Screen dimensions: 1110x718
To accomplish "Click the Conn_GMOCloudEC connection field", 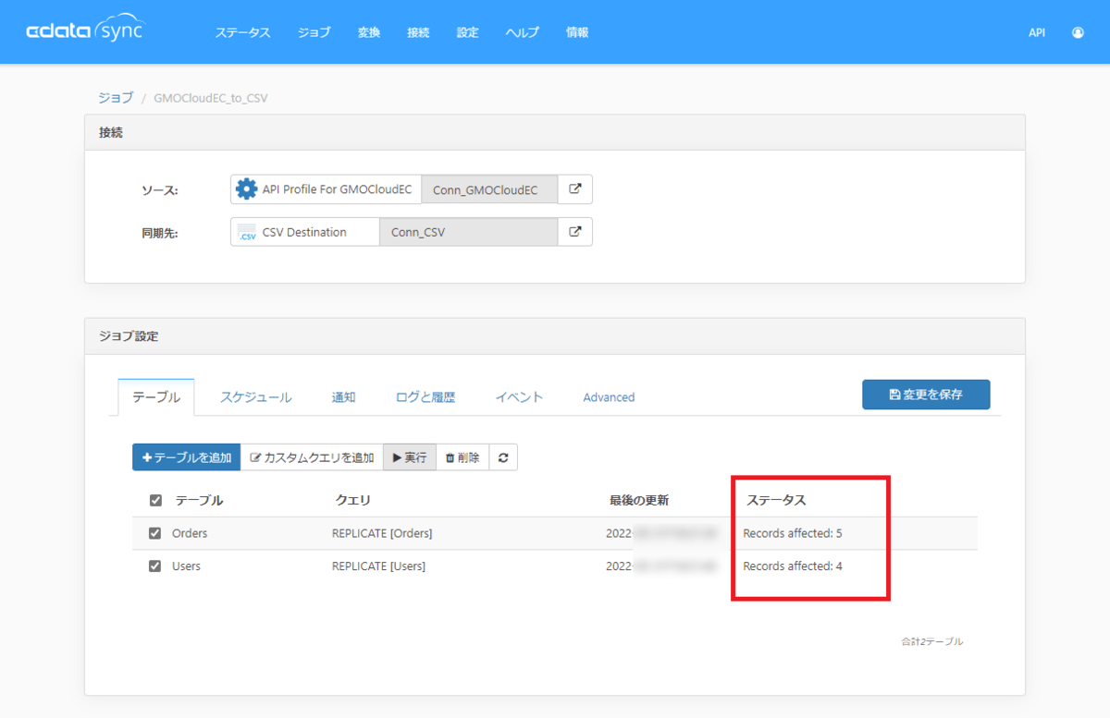I will click(x=489, y=189).
